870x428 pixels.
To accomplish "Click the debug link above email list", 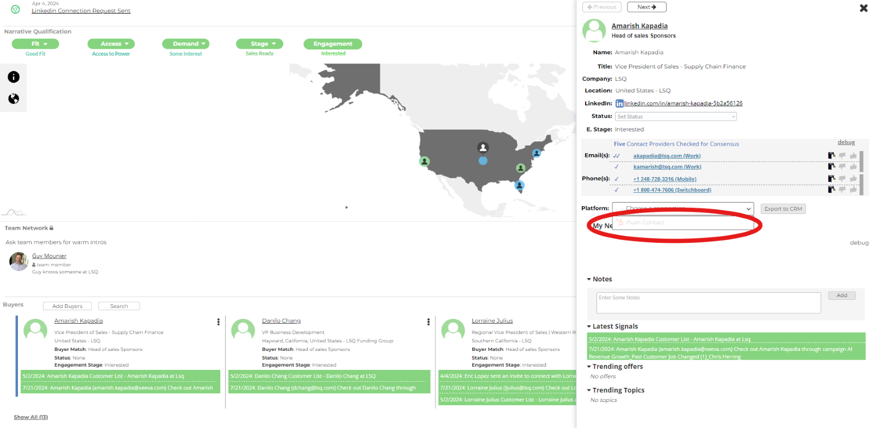I will 846,142.
